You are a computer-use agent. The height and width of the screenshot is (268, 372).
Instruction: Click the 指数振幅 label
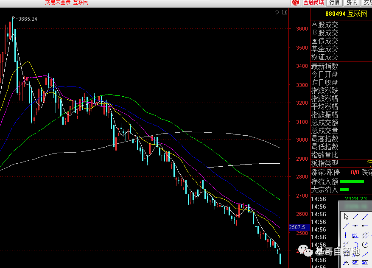325,114
